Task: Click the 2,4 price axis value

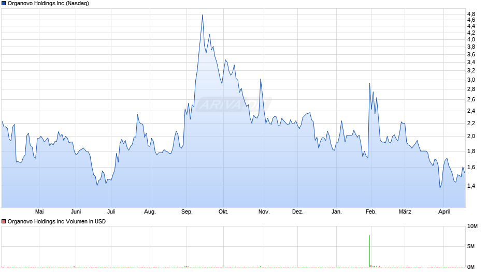Action: [x=471, y=111]
